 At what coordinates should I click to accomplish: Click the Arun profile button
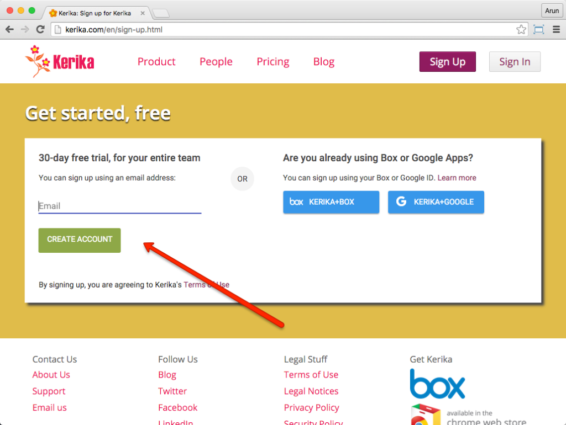[552, 11]
